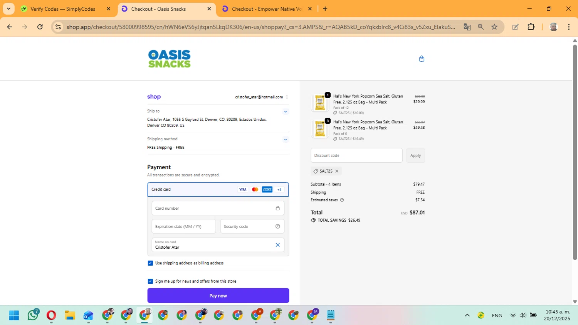Focus the Expiration date field
Viewport: 578px width, 325px height.
point(184,226)
